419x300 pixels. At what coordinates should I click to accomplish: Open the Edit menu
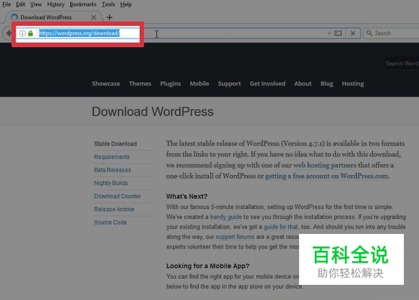coord(21,5)
